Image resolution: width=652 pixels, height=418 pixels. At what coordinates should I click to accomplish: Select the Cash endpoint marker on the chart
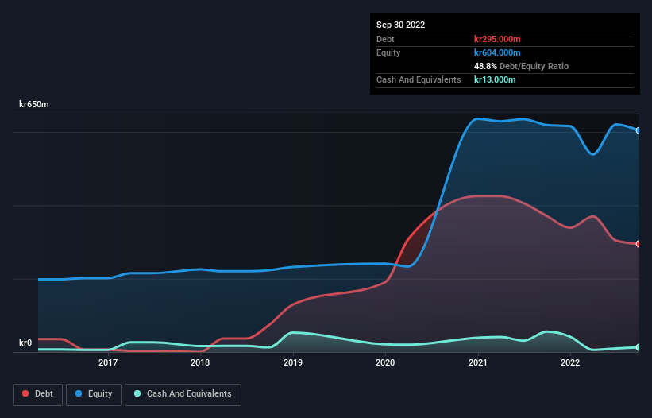638,347
